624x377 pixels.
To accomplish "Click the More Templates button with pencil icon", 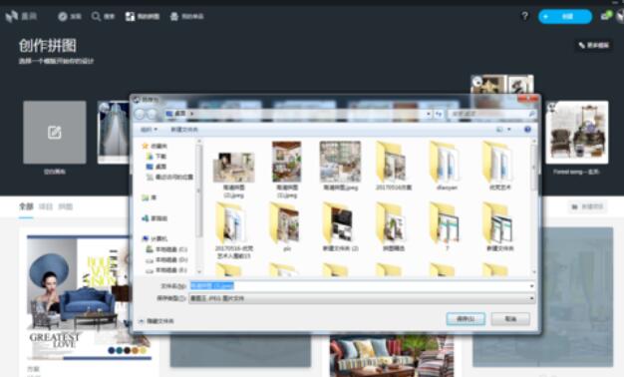I will (x=593, y=46).
